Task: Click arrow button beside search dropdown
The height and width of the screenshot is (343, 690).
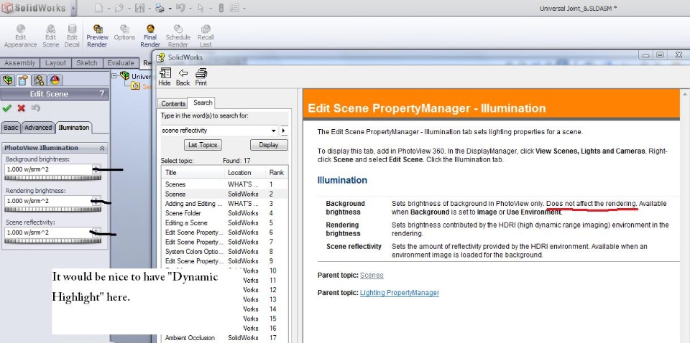Action: [285, 131]
